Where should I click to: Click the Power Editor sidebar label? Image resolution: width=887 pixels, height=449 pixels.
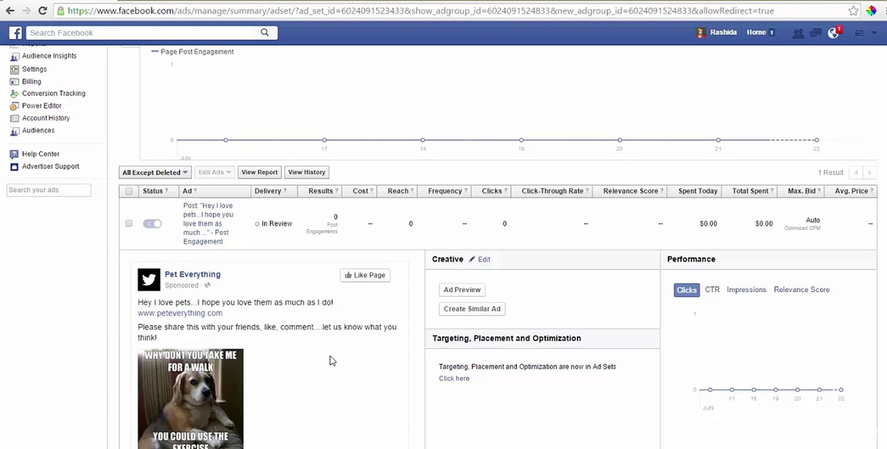click(x=42, y=106)
